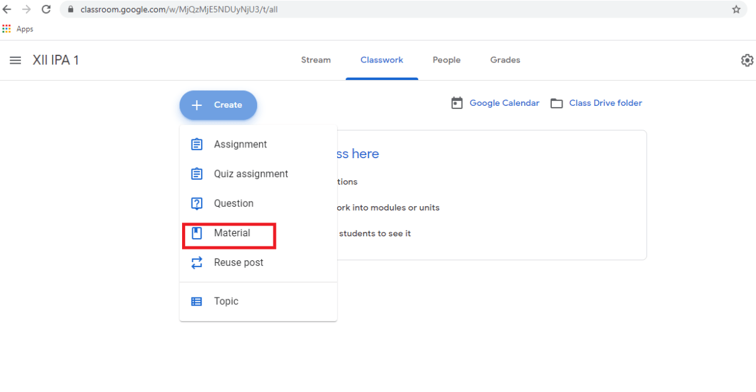This screenshot has height=392, width=756.
Task: Click the Google Calendar icon
Action: click(x=457, y=103)
